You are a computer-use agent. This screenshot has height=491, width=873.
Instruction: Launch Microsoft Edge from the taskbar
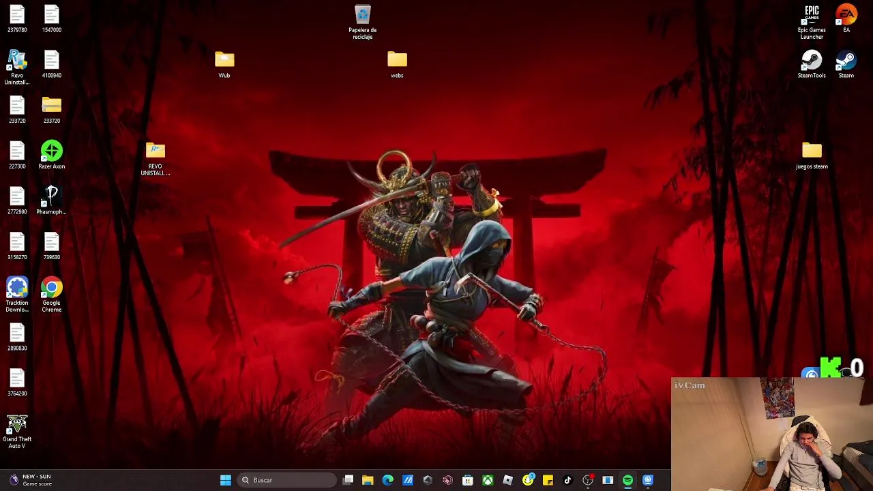click(387, 480)
